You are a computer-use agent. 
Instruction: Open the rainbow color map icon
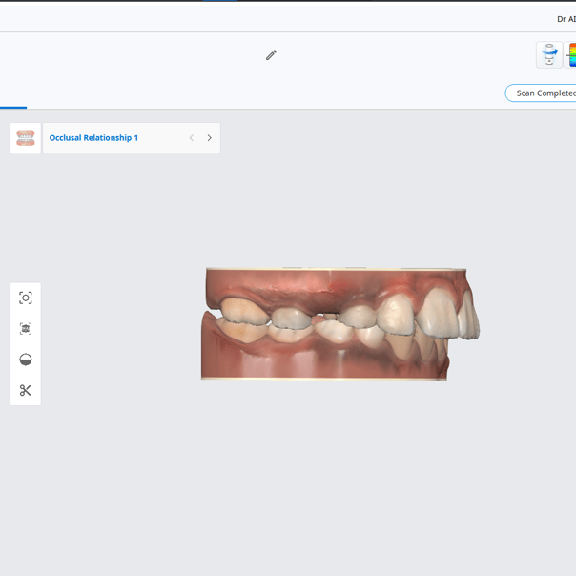[570, 54]
